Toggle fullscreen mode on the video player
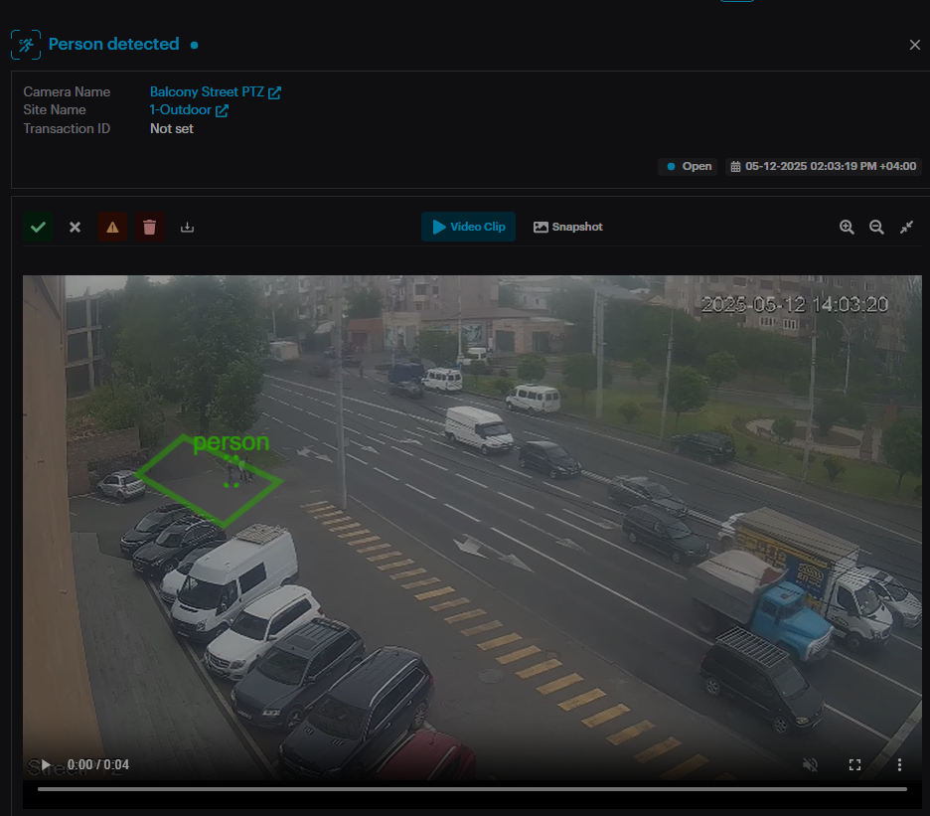Image resolution: width=930 pixels, height=816 pixels. 854,764
